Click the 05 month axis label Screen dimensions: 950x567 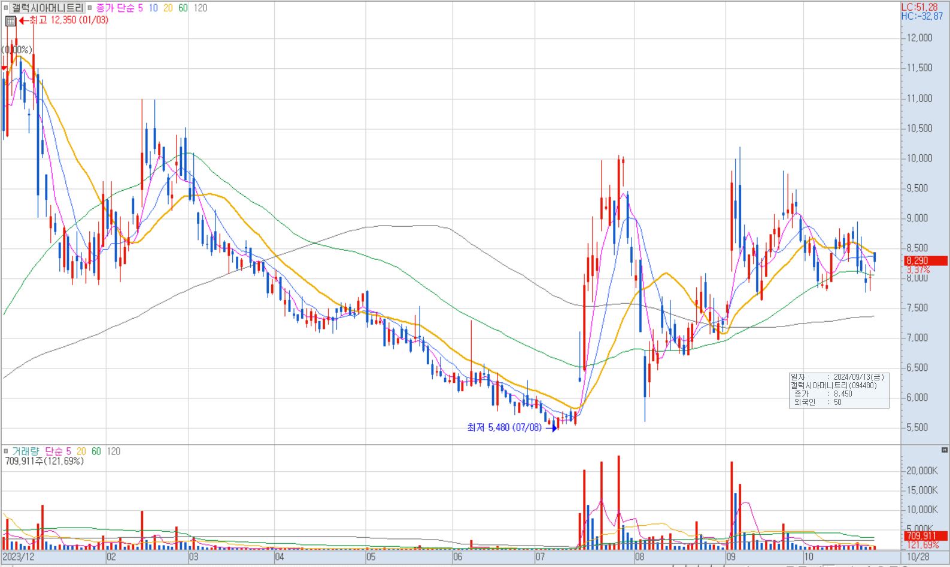click(371, 557)
